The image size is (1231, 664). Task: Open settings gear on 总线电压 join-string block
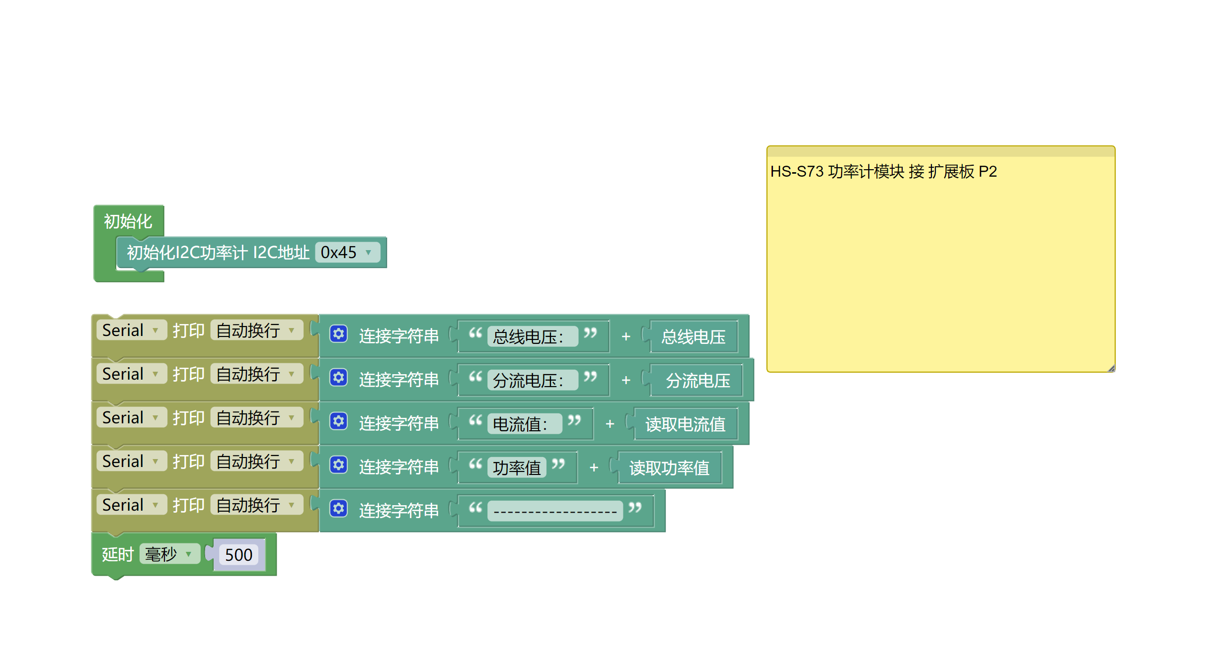point(338,335)
